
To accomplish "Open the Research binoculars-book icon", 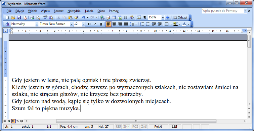I will click(51, 18).
